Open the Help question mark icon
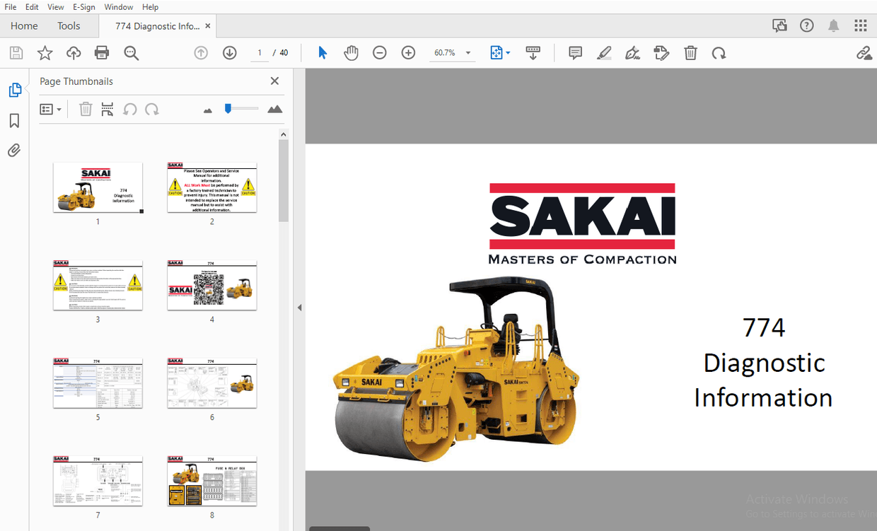 807,26
